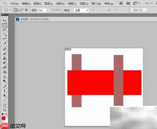Open the 文件 menu
The image size is (157, 129).
(14, 4)
